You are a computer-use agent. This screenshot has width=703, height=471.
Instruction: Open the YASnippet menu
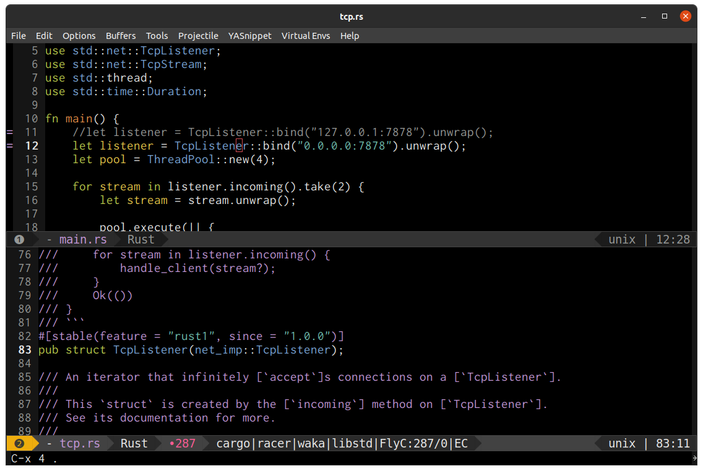(x=250, y=36)
